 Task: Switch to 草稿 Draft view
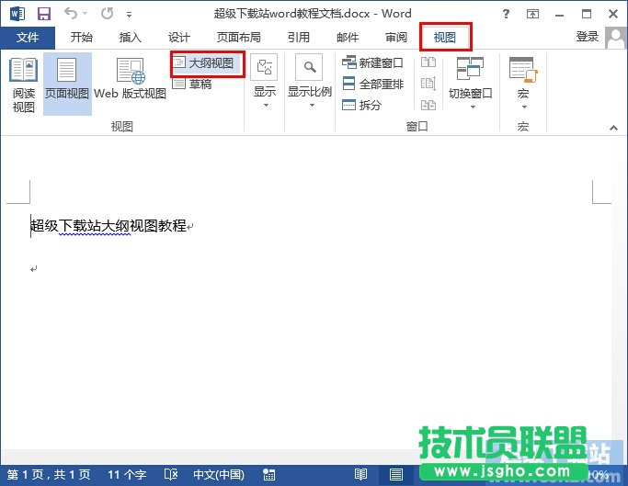coord(192,85)
